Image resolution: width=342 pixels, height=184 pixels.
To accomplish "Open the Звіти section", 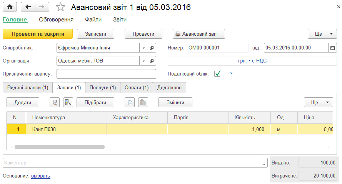I will tap(120, 20).
